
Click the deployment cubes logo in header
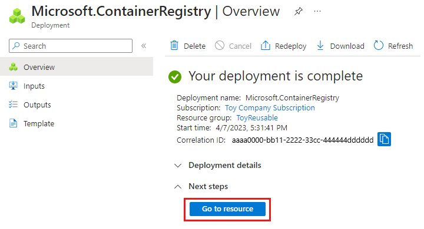[16, 16]
